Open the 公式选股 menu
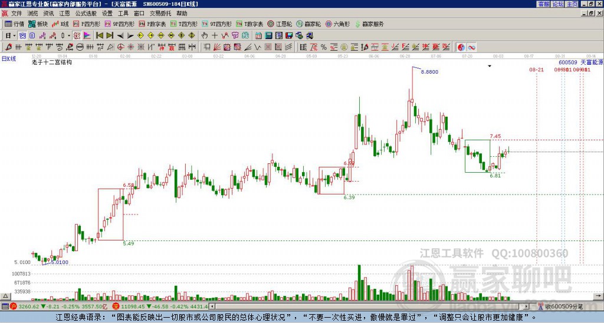Viewport: 604px width, 323px height. 86,14
